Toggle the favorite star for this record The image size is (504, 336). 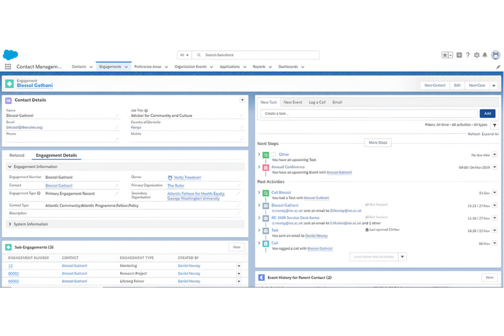click(x=444, y=54)
